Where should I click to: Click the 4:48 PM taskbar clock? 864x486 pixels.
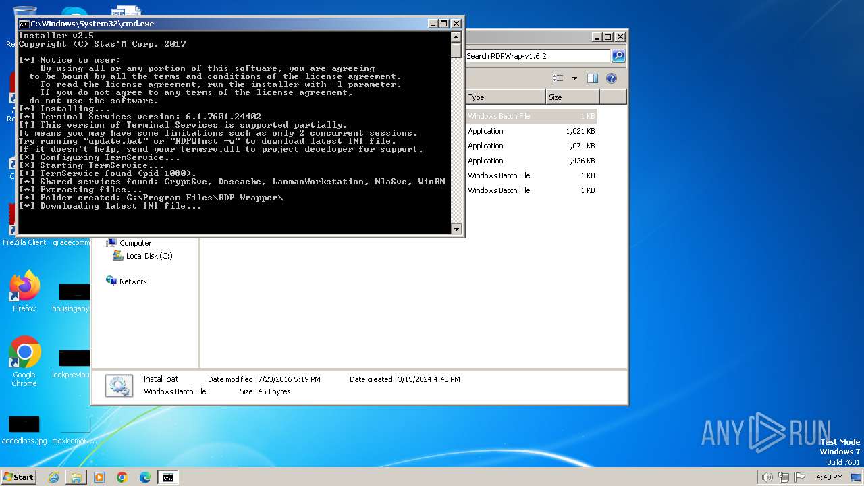pos(829,477)
